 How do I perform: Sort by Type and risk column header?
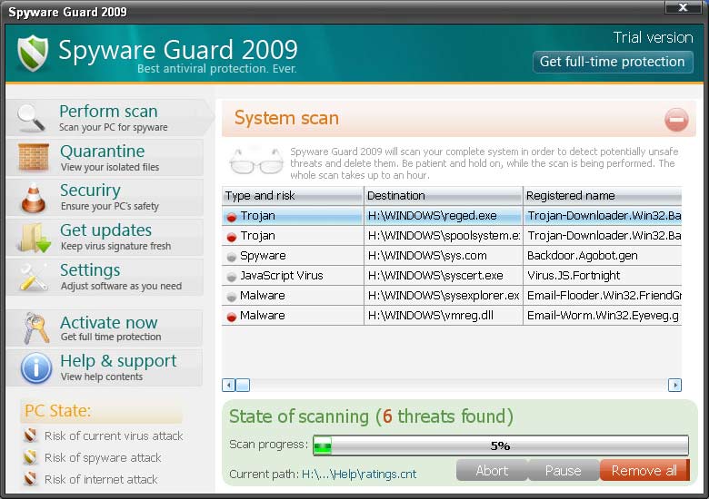click(x=293, y=195)
